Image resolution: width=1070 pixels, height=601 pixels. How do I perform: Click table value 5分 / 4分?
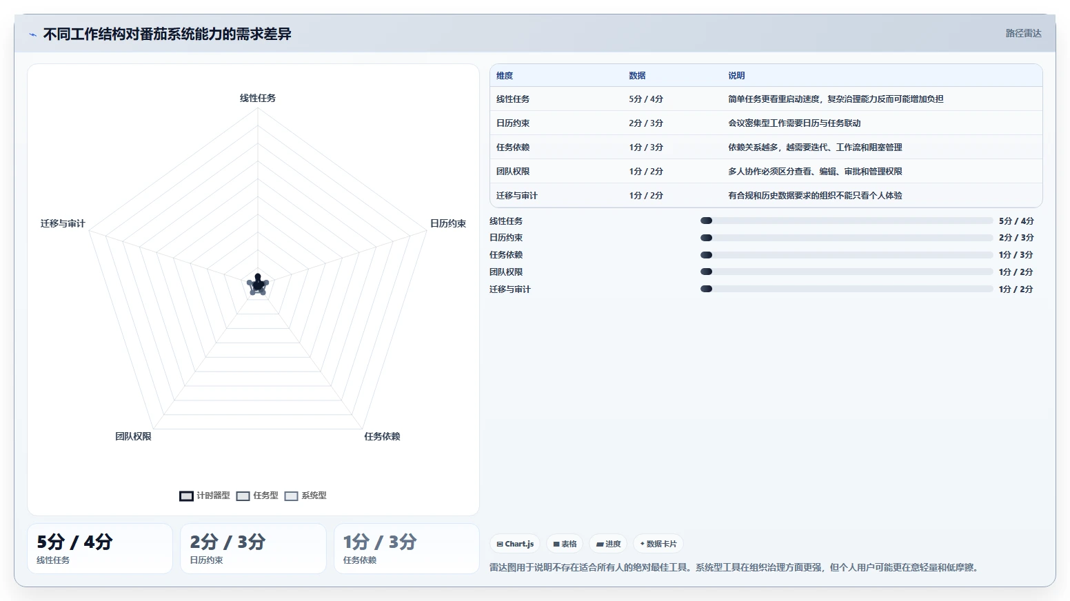(646, 99)
